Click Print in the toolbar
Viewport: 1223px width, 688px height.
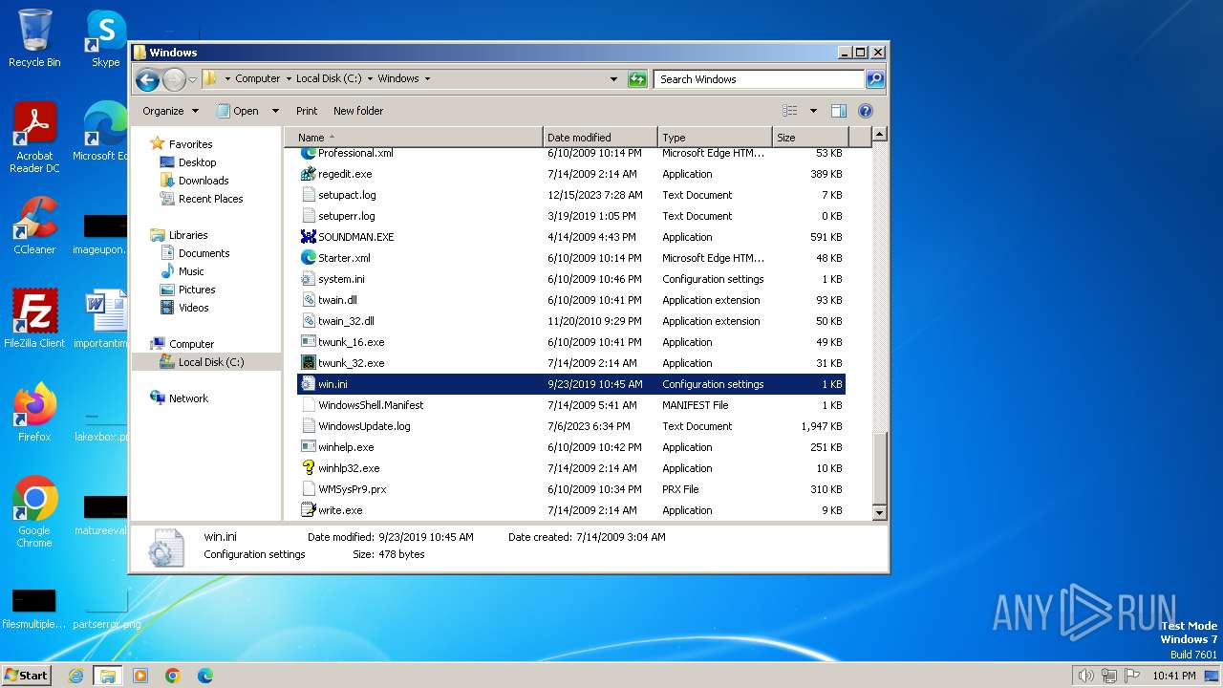[307, 111]
